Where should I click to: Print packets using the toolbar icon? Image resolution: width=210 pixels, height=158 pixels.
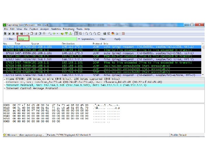(x=44, y=34)
